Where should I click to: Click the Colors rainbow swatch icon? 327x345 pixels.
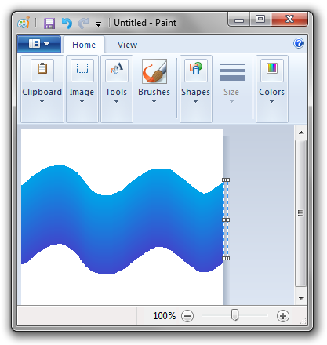point(272,70)
